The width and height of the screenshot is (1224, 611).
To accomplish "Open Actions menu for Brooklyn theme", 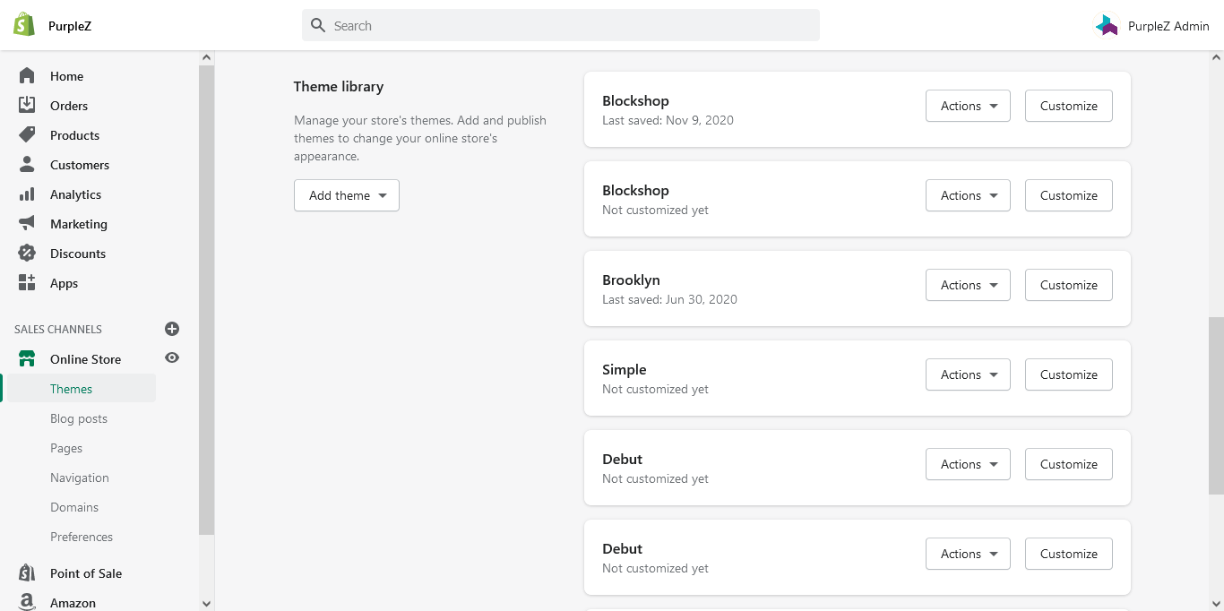I will pyautogui.click(x=968, y=284).
